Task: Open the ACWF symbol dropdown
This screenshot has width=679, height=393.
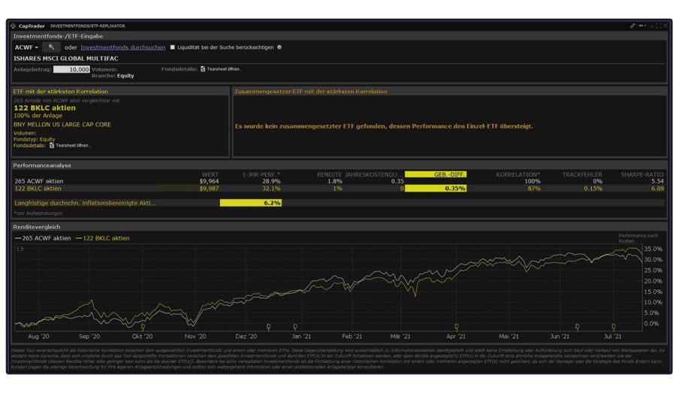Action: point(26,47)
